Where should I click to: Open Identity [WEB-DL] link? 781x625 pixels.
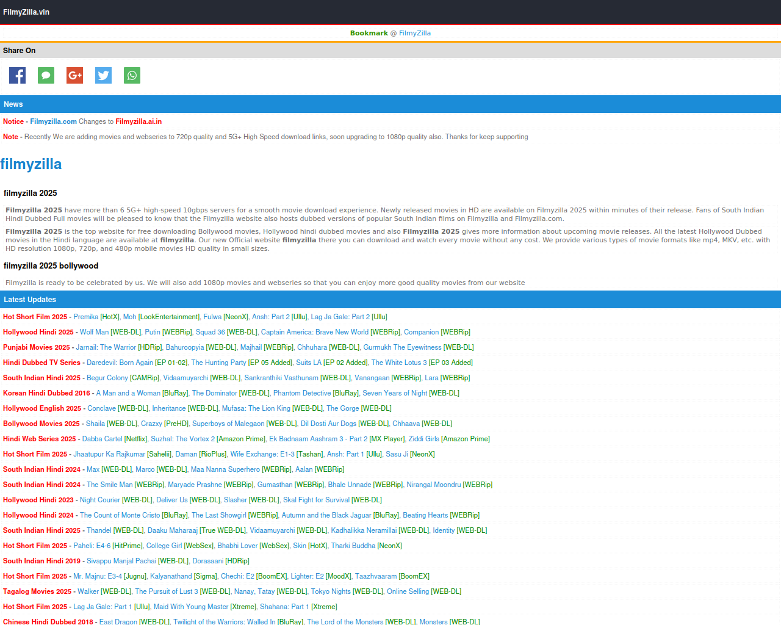pos(460,530)
